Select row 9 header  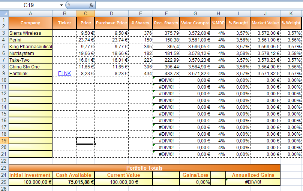[4, 73]
